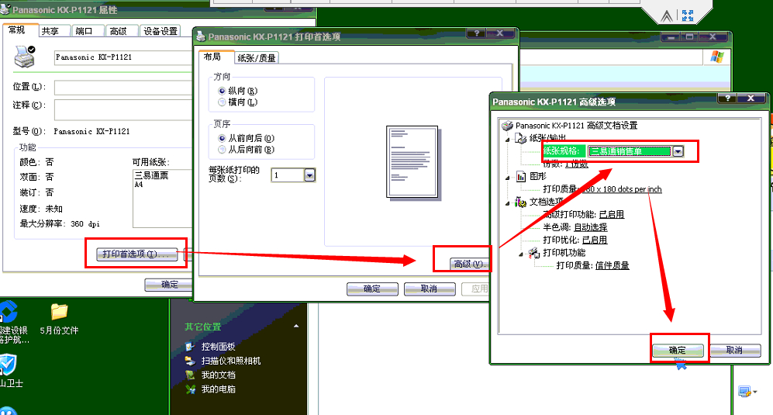Viewport: 773px width, 415px height.
Task: Click the 自动选择 halftone value
Action: pyautogui.click(x=591, y=227)
